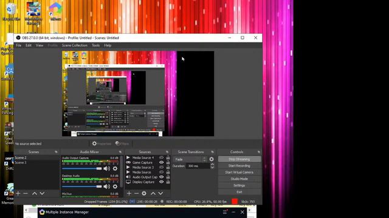Increase transition duration with up arrow

tap(212, 164)
